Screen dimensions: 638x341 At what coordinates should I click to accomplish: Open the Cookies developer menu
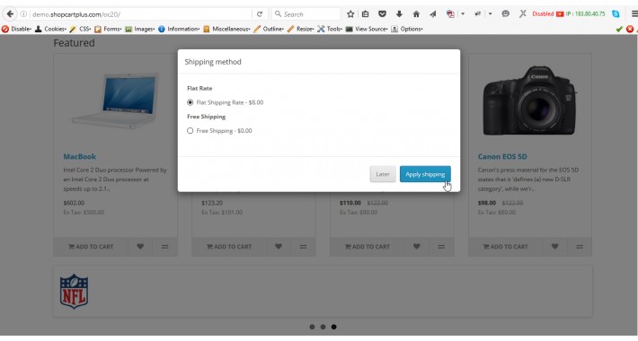50,29
